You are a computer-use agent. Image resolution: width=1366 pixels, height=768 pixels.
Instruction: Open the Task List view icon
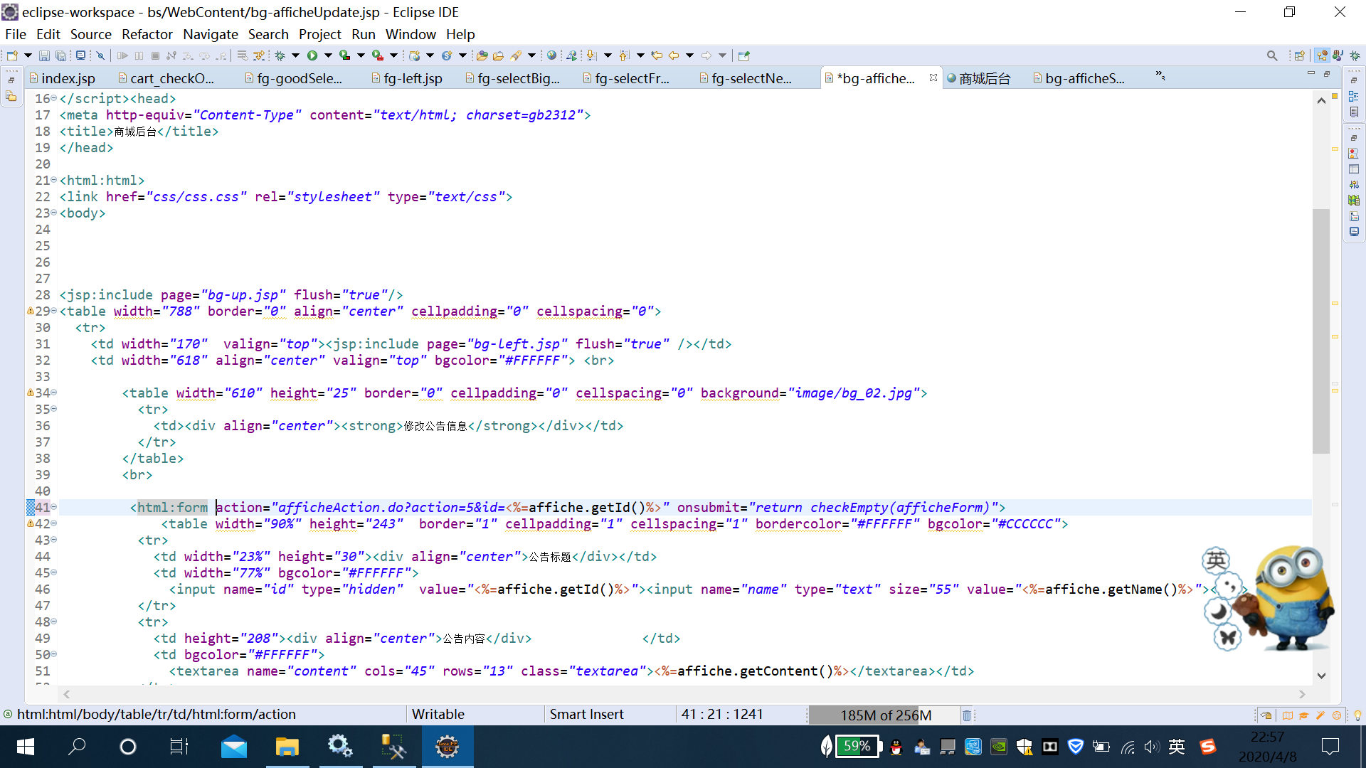pos(1354,112)
